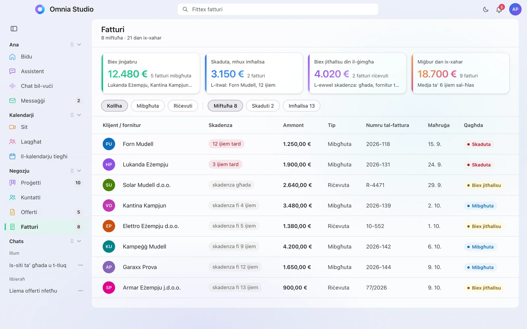Toggle the Imħallsa 13 filter
Viewport: 527px width, 329px height.
[302, 106]
